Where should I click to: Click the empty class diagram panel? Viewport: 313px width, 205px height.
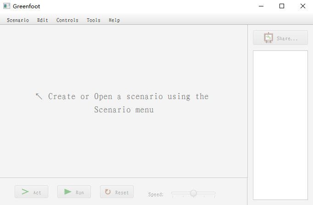(280, 125)
